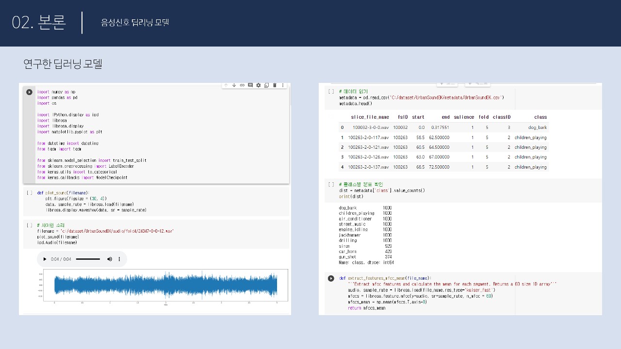Open more cell actions menu
The width and height of the screenshot is (621, 349).
tap(283, 85)
